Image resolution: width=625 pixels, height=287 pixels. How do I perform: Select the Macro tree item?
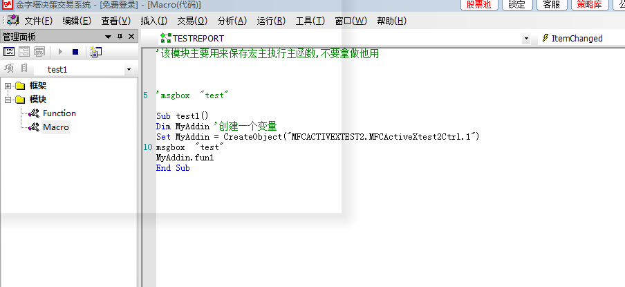[56, 127]
